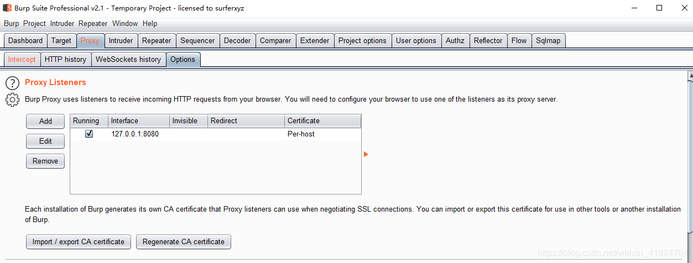Click the Proxy Listeners heading
Viewport: 693px width, 263px height.
(x=55, y=82)
